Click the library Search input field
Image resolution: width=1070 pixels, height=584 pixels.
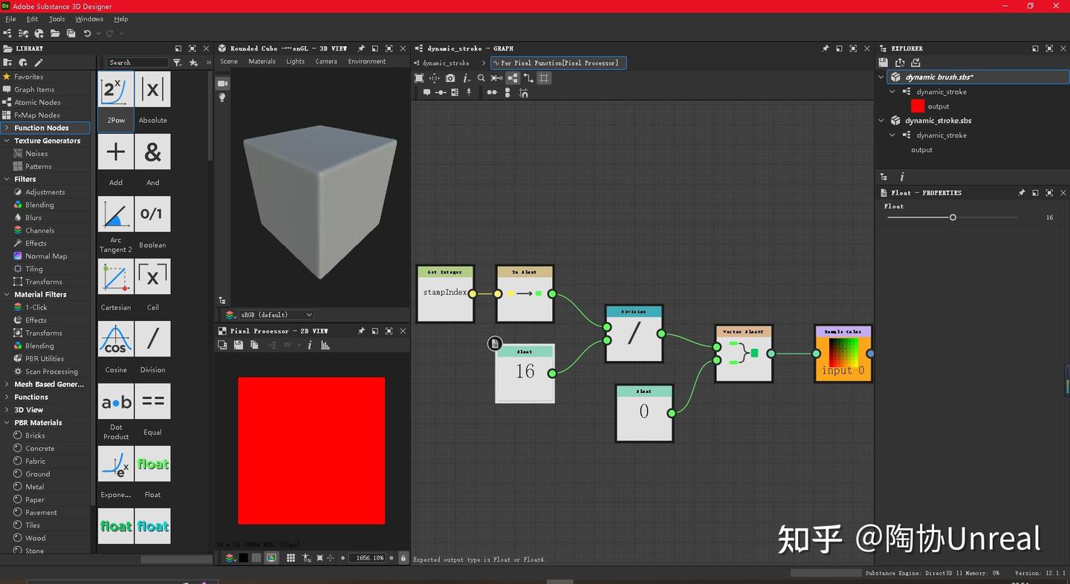[137, 62]
